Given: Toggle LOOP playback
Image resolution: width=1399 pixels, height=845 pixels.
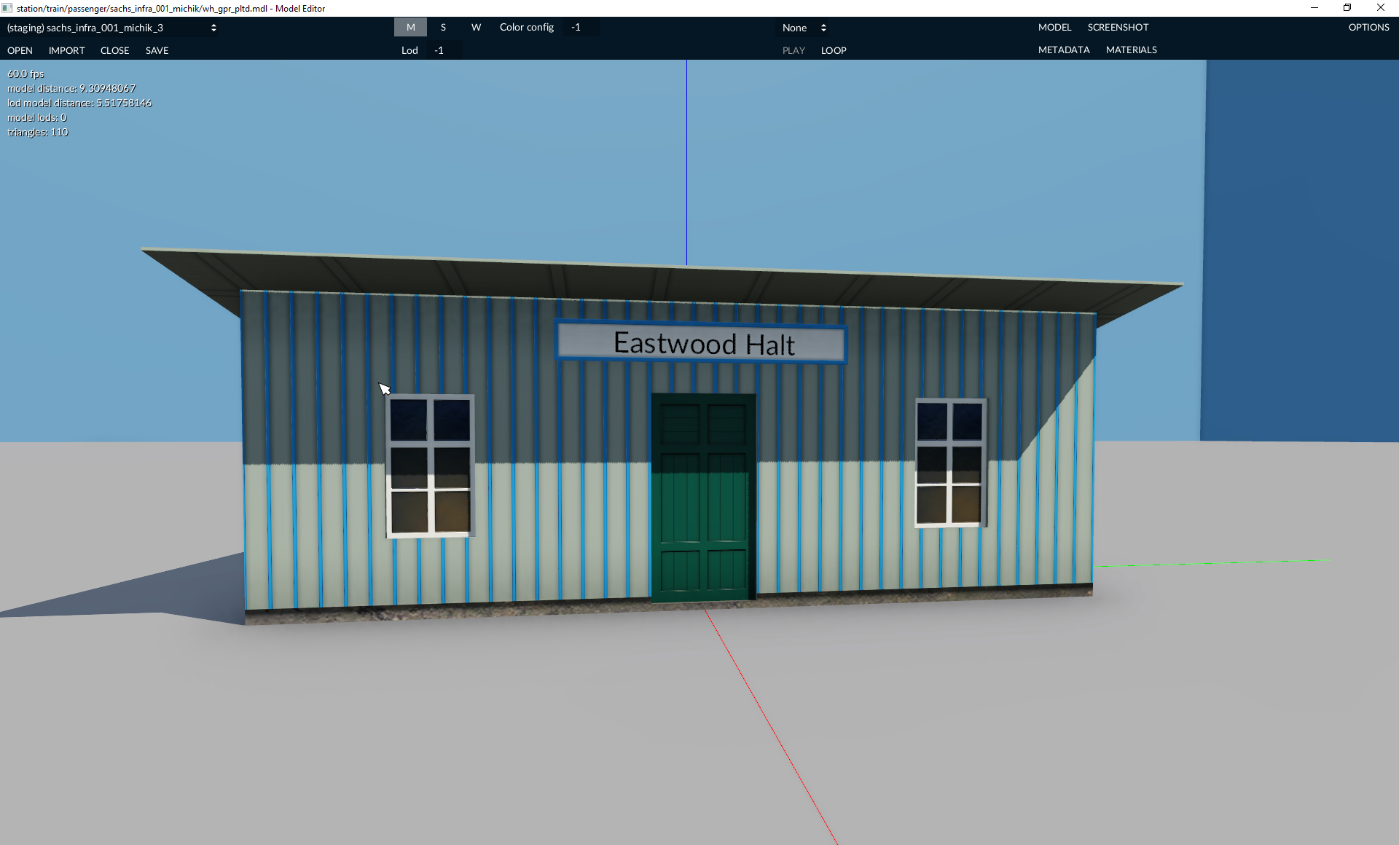Looking at the screenshot, I should coord(834,50).
